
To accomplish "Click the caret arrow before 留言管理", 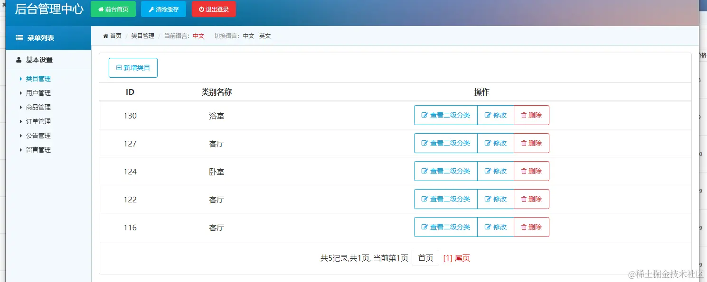I will tap(21, 150).
